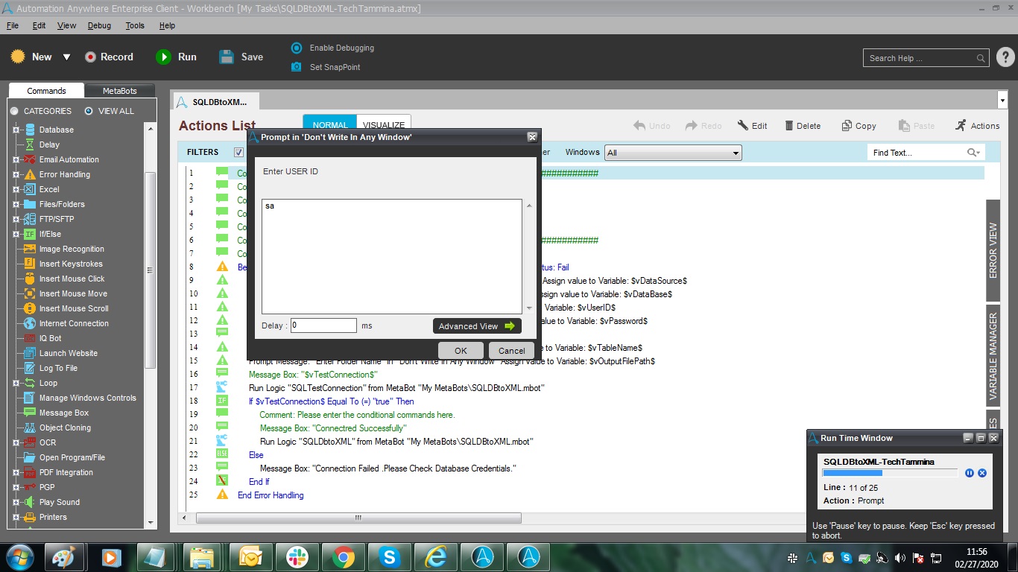This screenshot has width=1018, height=572.
Task: Click the Record button in toolbar
Action: pos(109,57)
